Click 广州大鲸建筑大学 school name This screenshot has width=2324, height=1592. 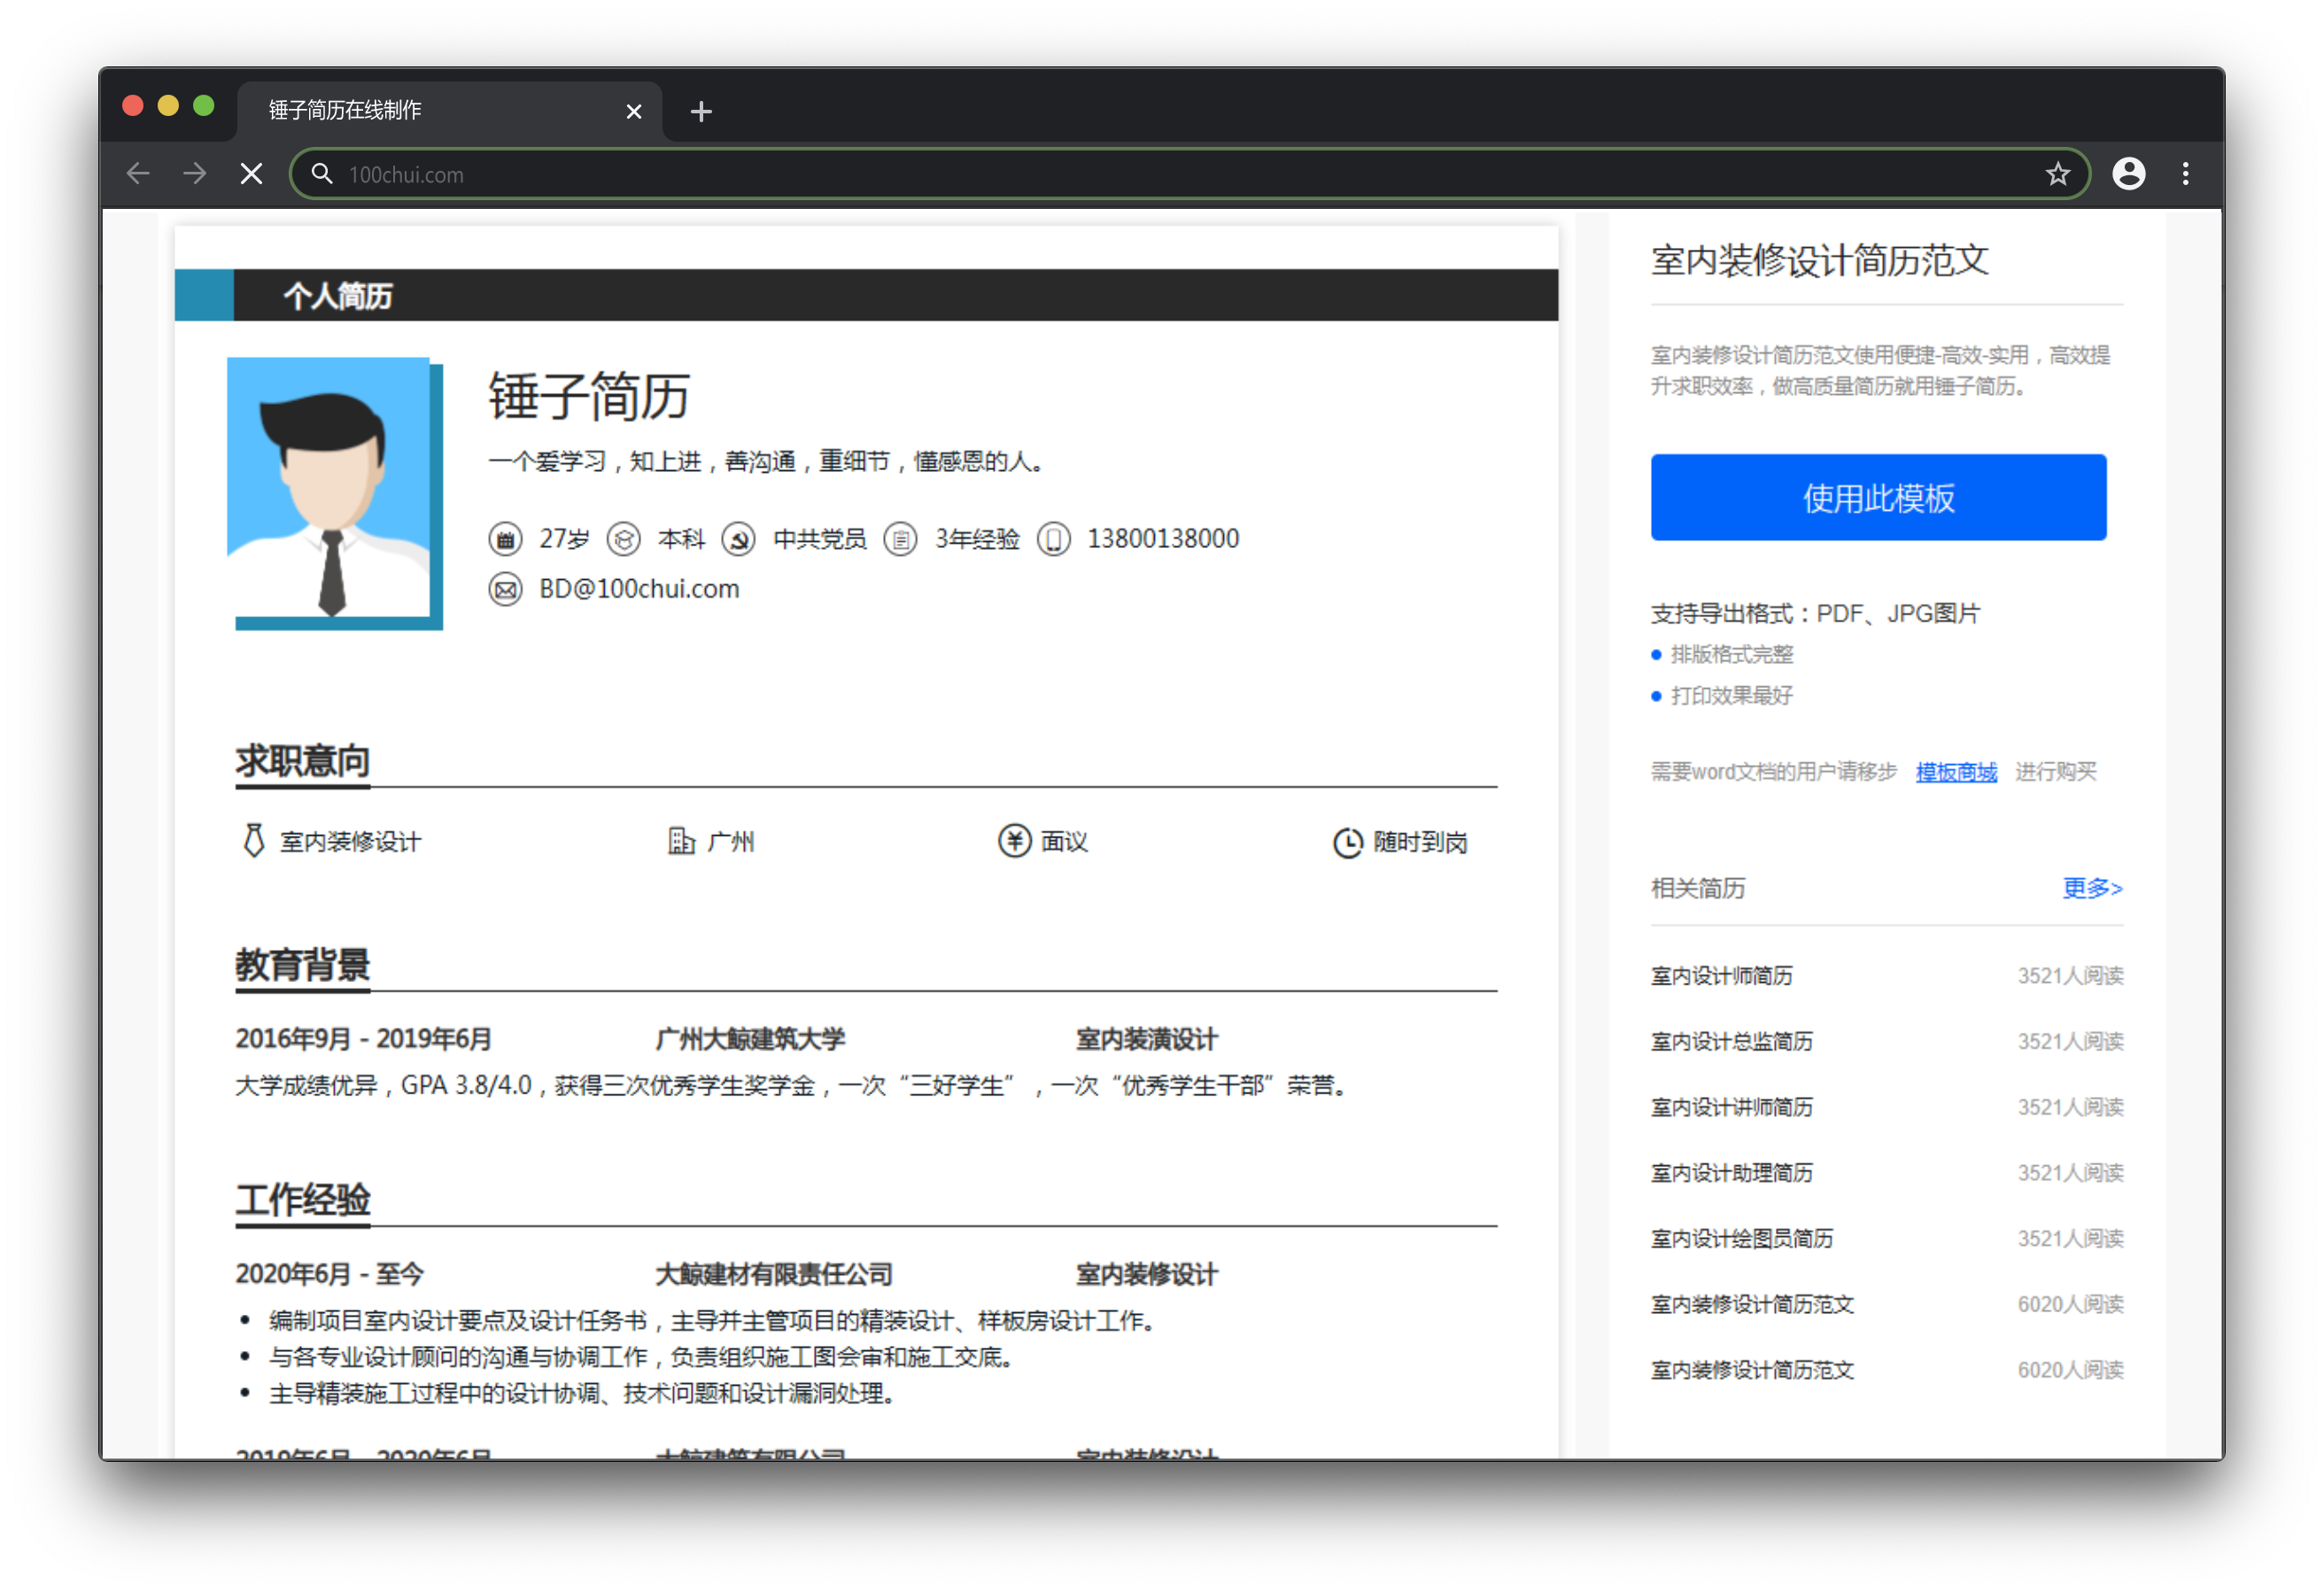tap(750, 1038)
